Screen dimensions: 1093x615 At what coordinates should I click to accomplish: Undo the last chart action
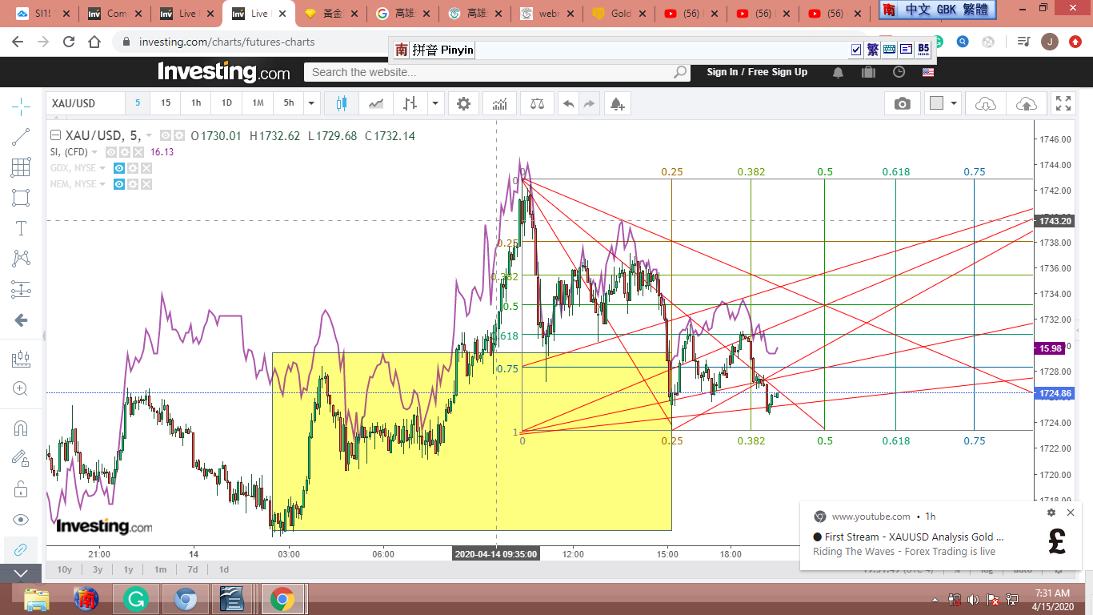(568, 103)
